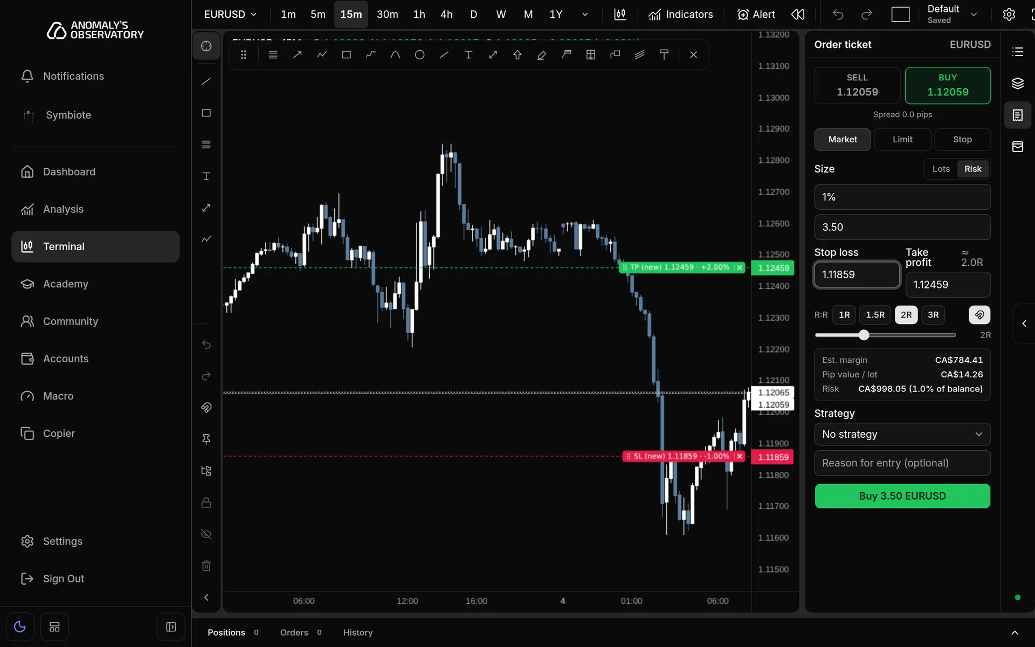Open the History tab
Image resolution: width=1035 pixels, height=647 pixels.
(x=357, y=632)
